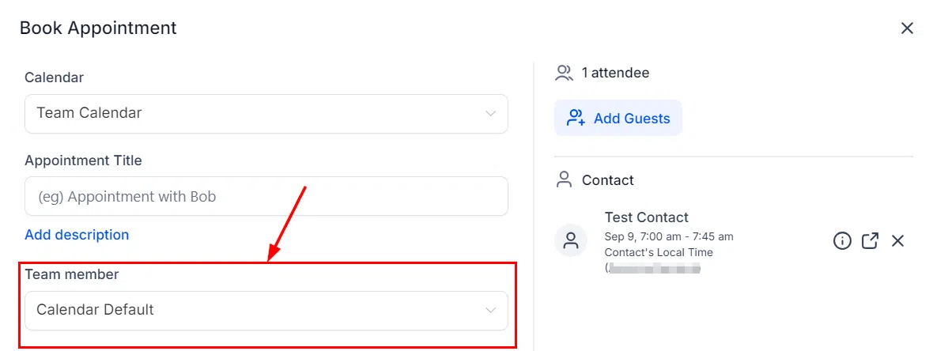Viewport: 933px width, 351px height.
Task: Close the Book Appointment dialog
Action: point(907,28)
